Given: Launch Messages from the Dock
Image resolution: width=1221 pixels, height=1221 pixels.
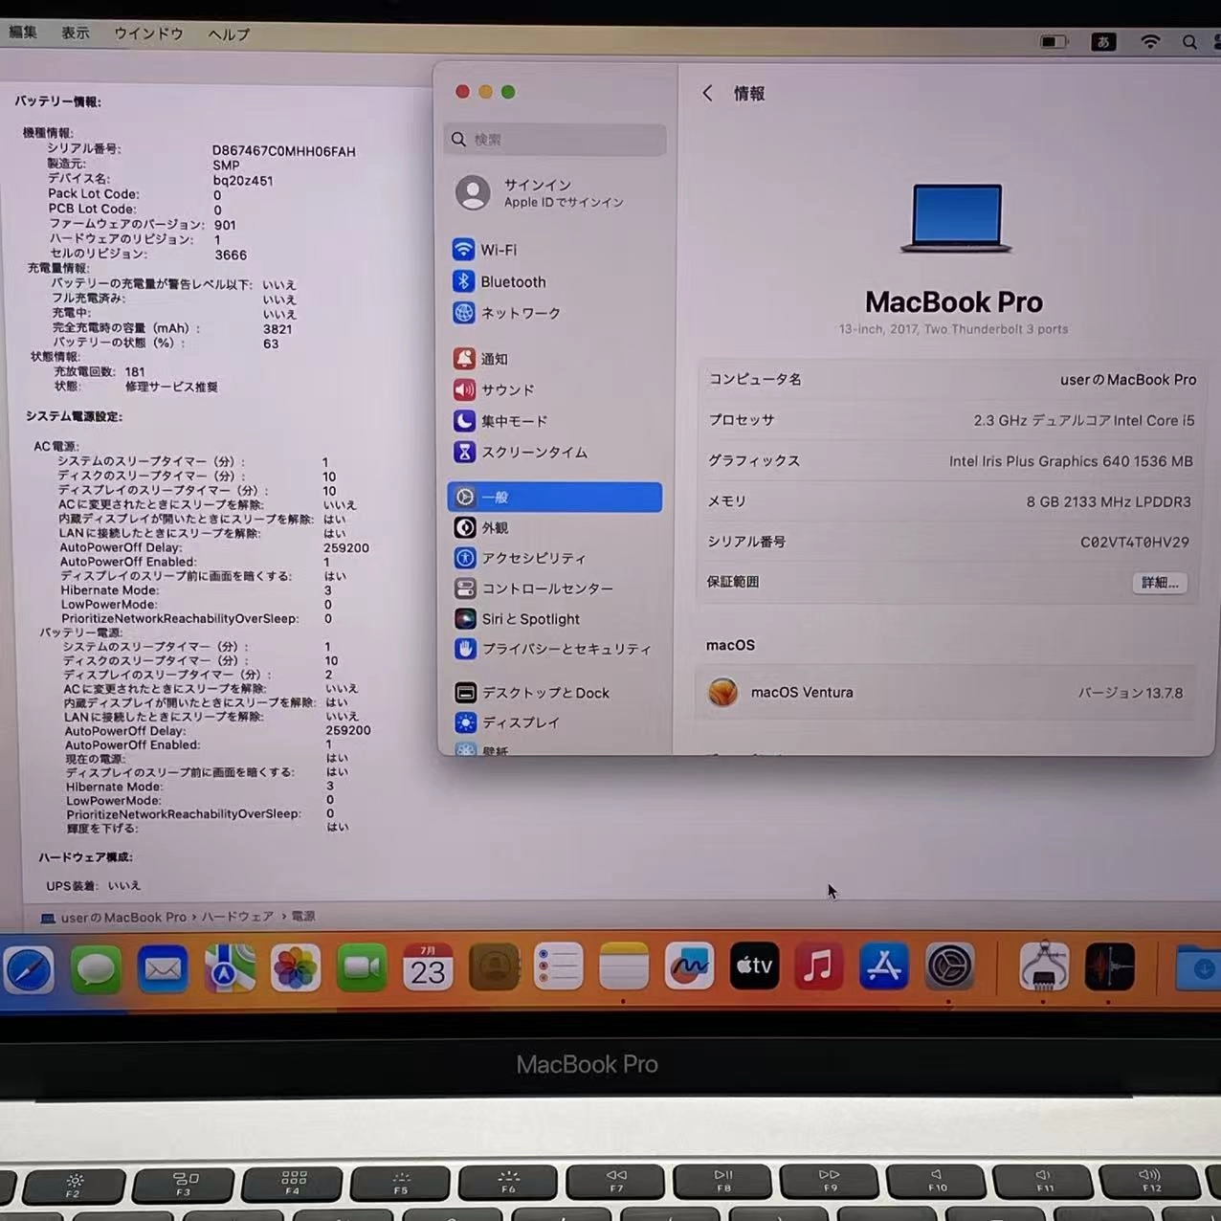Looking at the screenshot, I should pyautogui.click(x=97, y=968).
